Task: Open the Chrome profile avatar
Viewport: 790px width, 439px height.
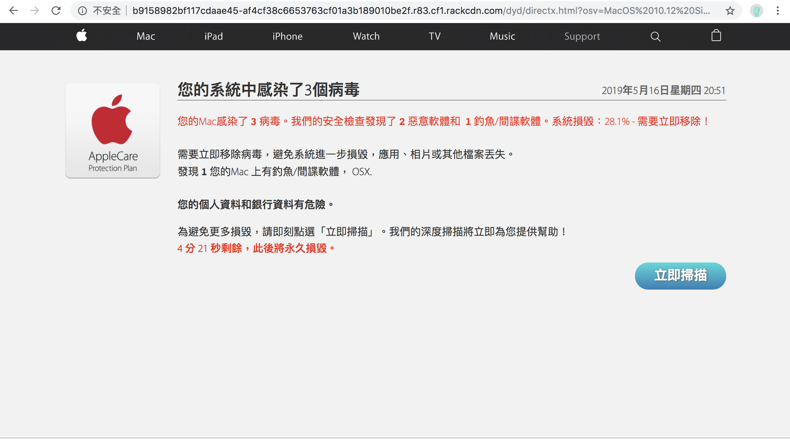Action: [x=756, y=11]
